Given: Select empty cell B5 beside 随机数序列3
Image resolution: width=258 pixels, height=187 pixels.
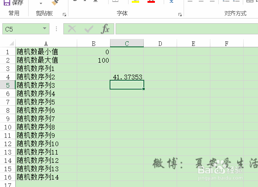Looking at the screenshot, I should 93,85.
